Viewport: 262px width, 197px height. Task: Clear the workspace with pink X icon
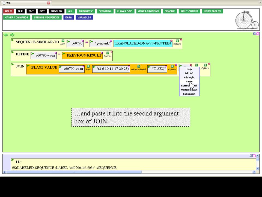tap(257, 34)
